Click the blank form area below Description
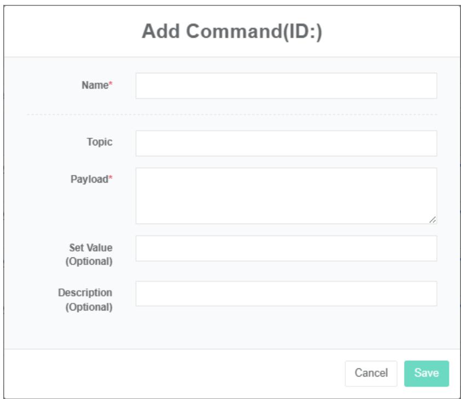The width and height of the screenshot is (461, 399). (x=232, y=331)
